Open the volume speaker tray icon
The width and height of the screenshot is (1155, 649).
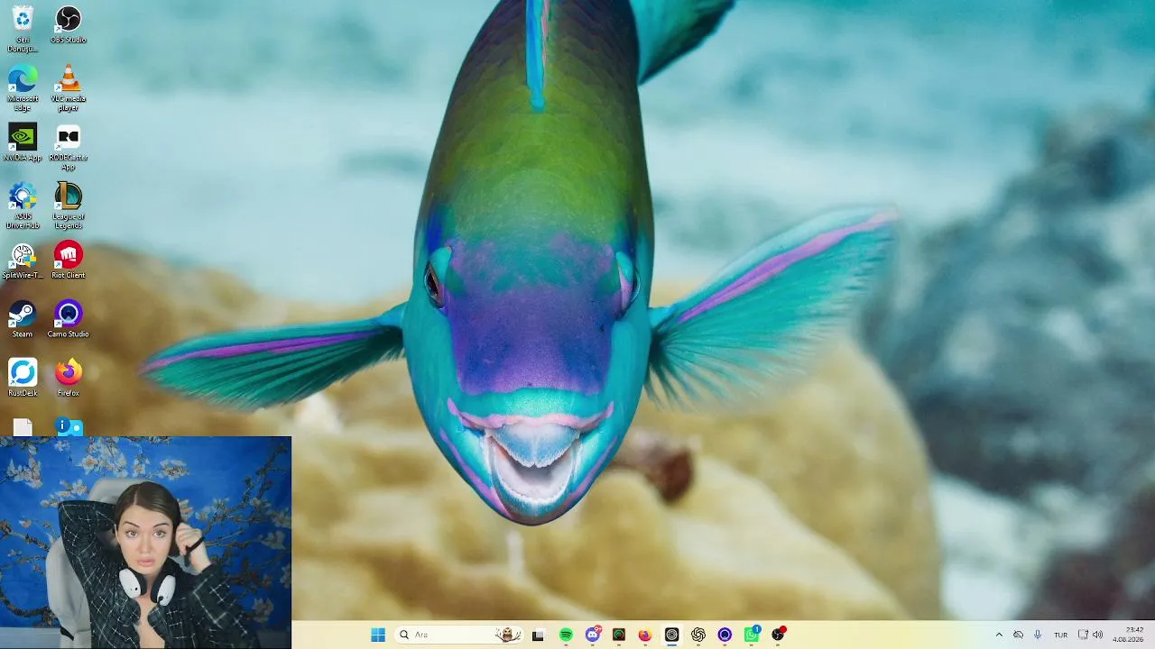[x=1097, y=635]
